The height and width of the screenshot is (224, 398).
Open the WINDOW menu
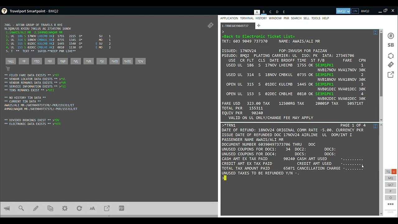(x=275, y=18)
